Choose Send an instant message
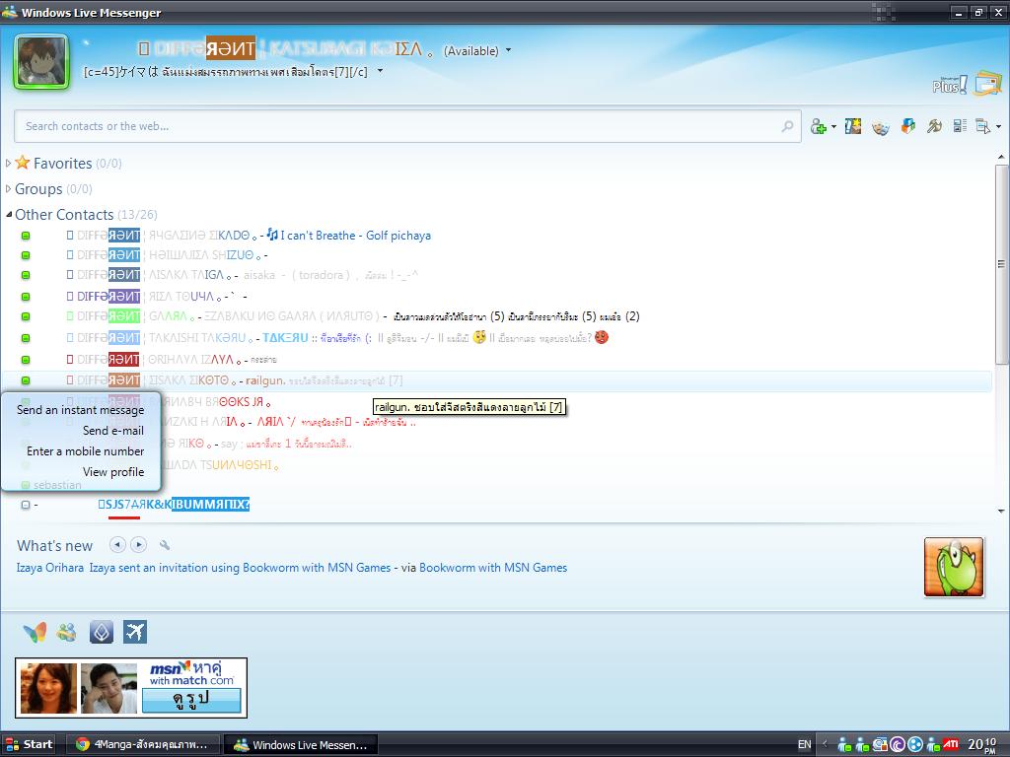This screenshot has height=757, width=1010. click(81, 410)
